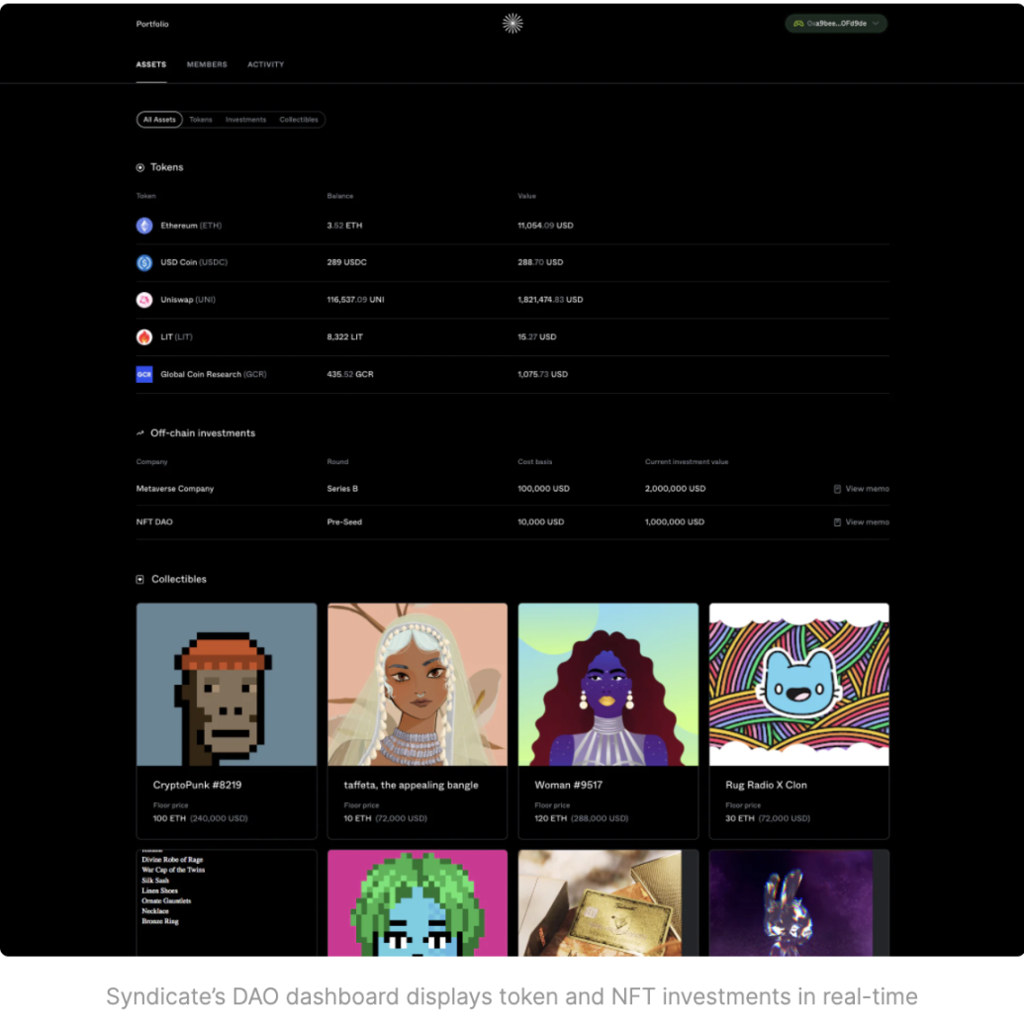Image resolution: width=1024 pixels, height=1033 pixels.
Task: Click the 11,054.09 USD value
Action: pyautogui.click(x=545, y=226)
